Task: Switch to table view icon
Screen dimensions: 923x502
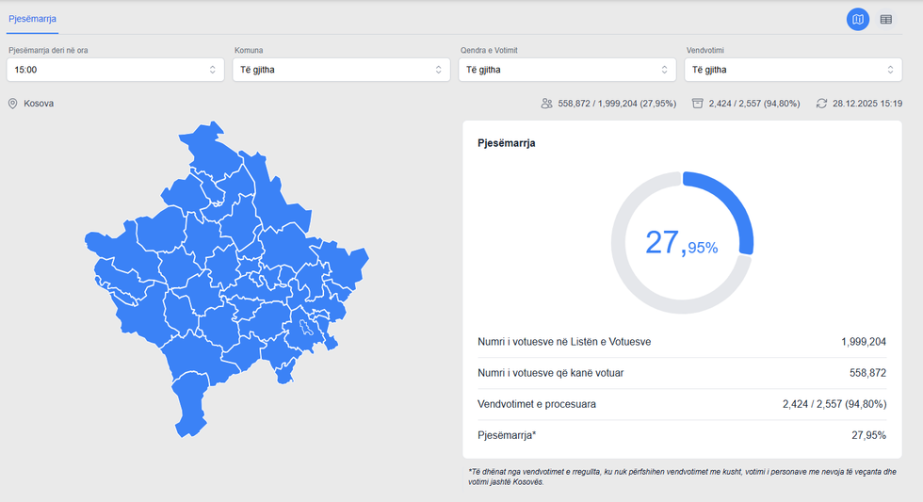Action: point(886,19)
